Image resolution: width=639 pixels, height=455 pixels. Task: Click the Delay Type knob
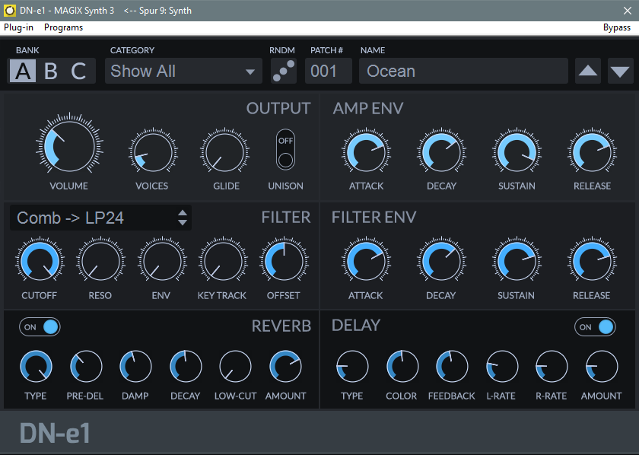[352, 367]
